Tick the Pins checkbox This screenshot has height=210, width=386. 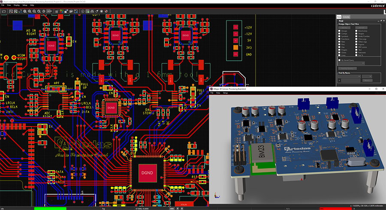(x=339, y=44)
